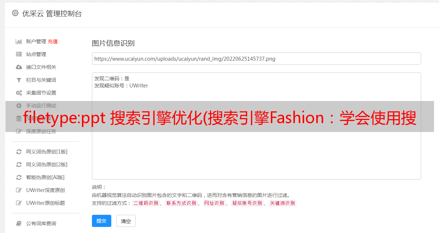Open 接口文件相关 menu item
Image resolution: width=439 pixels, height=233 pixels.
(41, 67)
